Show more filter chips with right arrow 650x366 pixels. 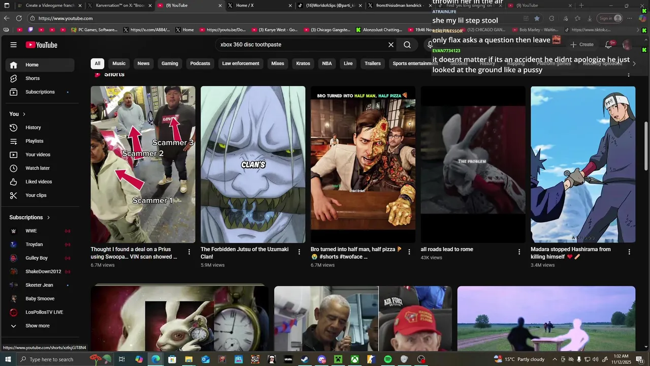(x=634, y=64)
